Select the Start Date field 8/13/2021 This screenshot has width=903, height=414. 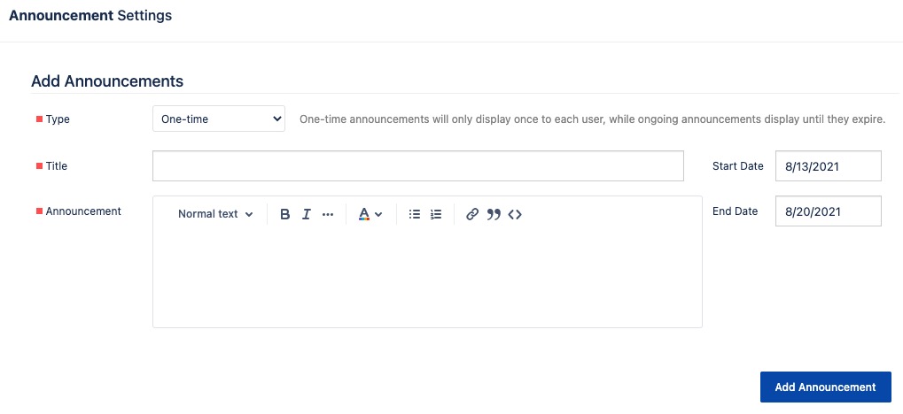(829, 166)
